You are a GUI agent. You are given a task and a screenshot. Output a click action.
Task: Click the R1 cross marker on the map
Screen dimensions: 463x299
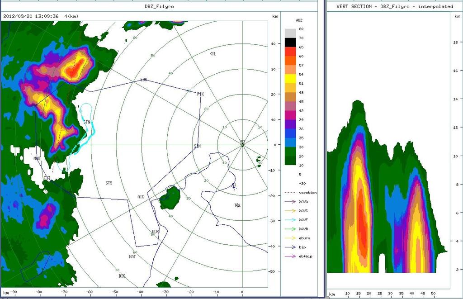coord(234,186)
